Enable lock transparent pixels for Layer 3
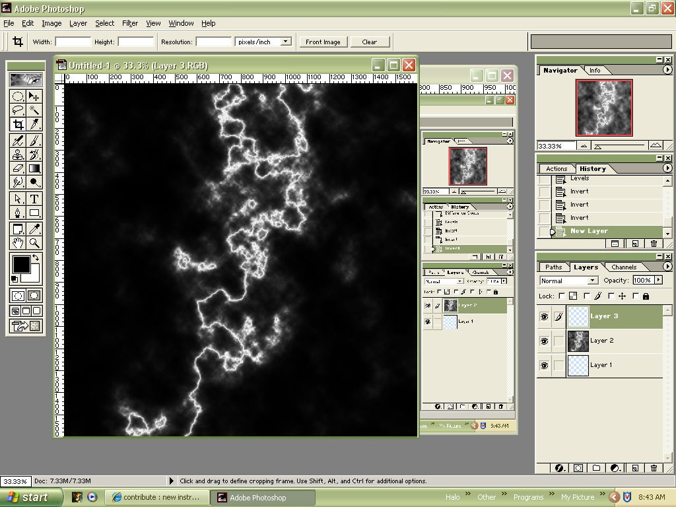 (x=562, y=296)
